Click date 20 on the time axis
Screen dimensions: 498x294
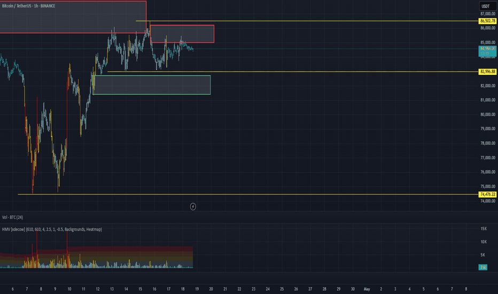point(211,289)
